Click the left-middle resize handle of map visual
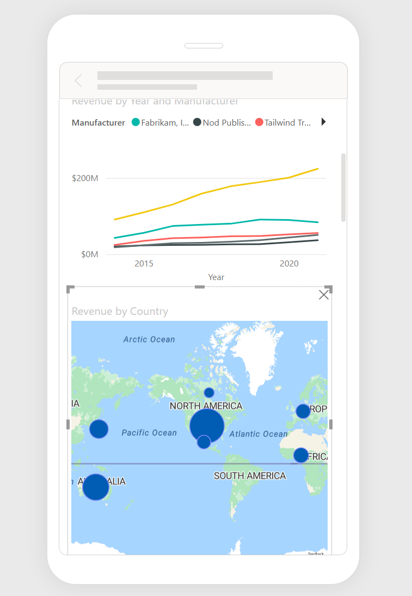The width and height of the screenshot is (412, 596). [x=68, y=424]
